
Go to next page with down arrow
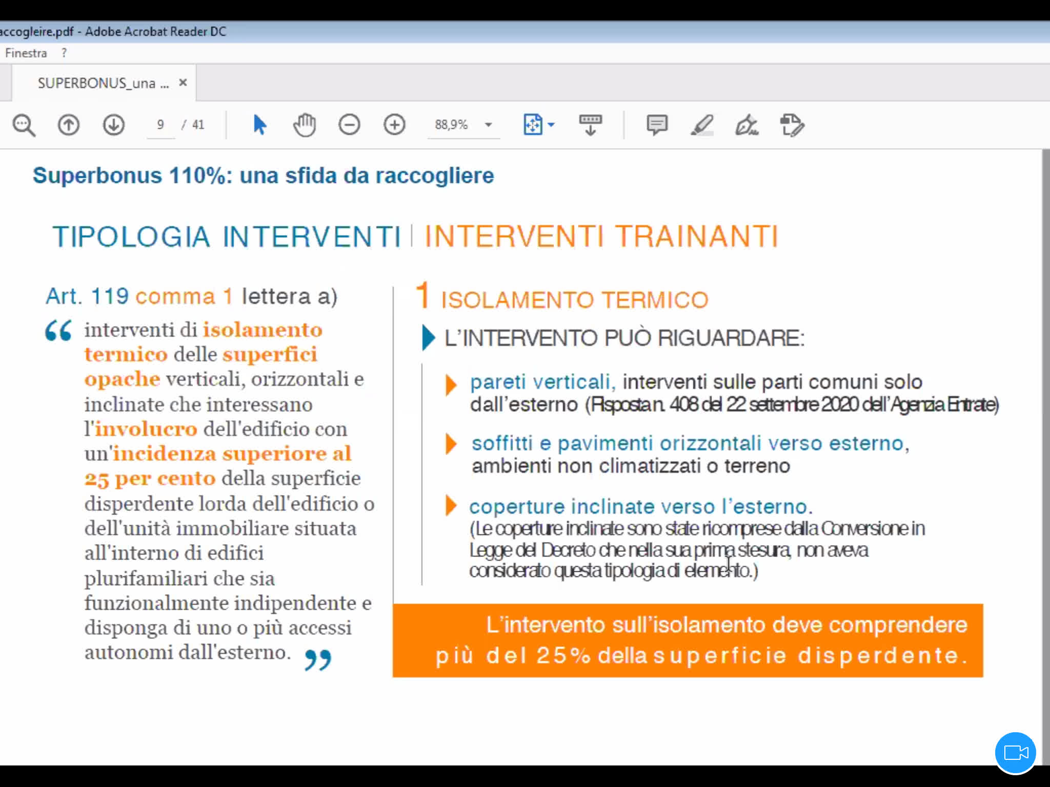click(x=113, y=125)
